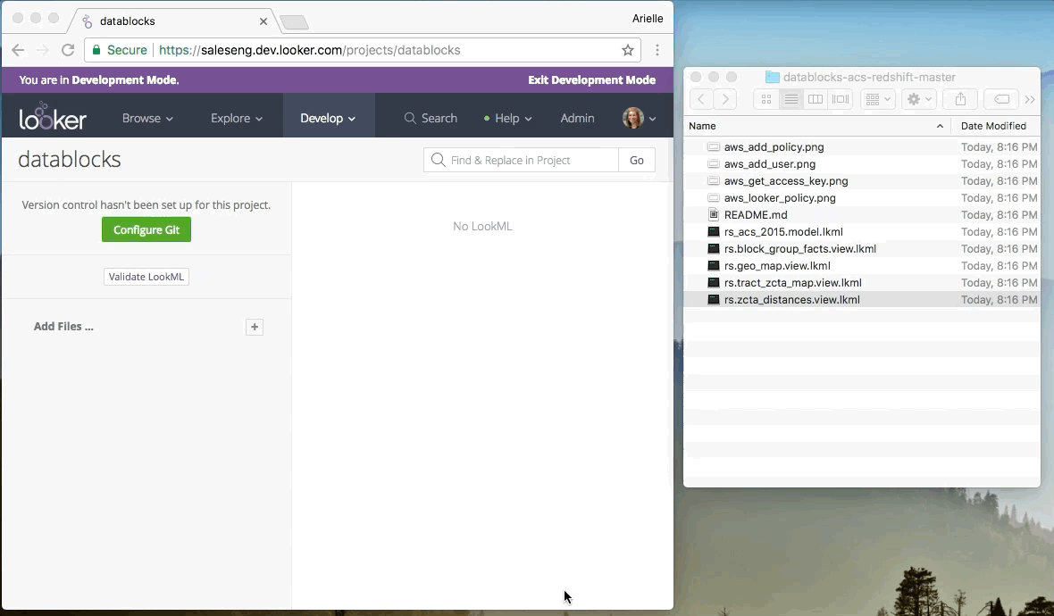Click the Find & Replace in Project field
This screenshot has height=616, width=1054.
[x=521, y=160]
